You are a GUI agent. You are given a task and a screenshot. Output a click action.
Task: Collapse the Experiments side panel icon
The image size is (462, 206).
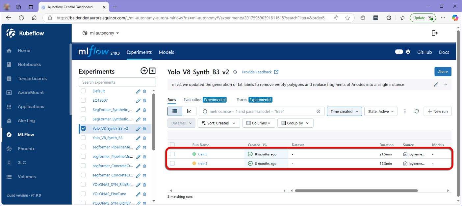152,71
